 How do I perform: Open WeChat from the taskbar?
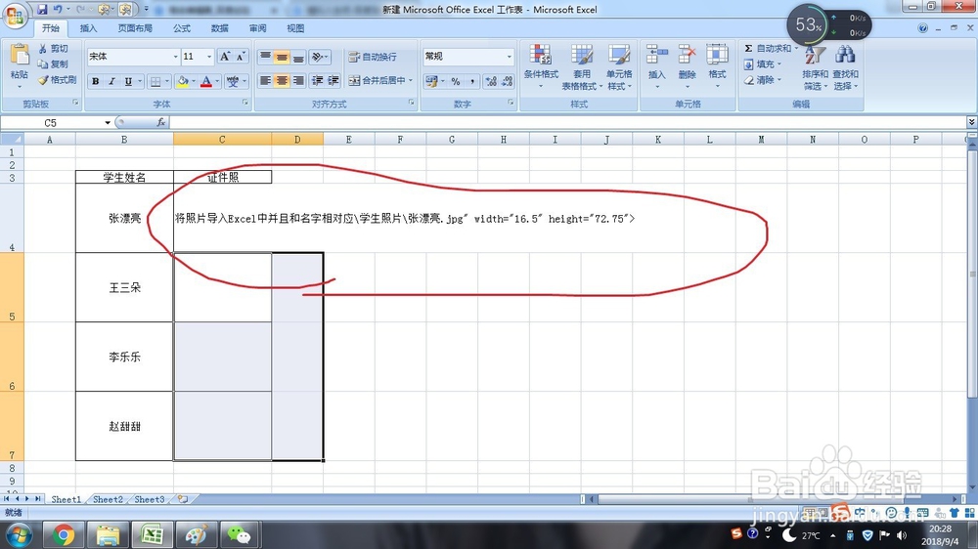click(239, 534)
